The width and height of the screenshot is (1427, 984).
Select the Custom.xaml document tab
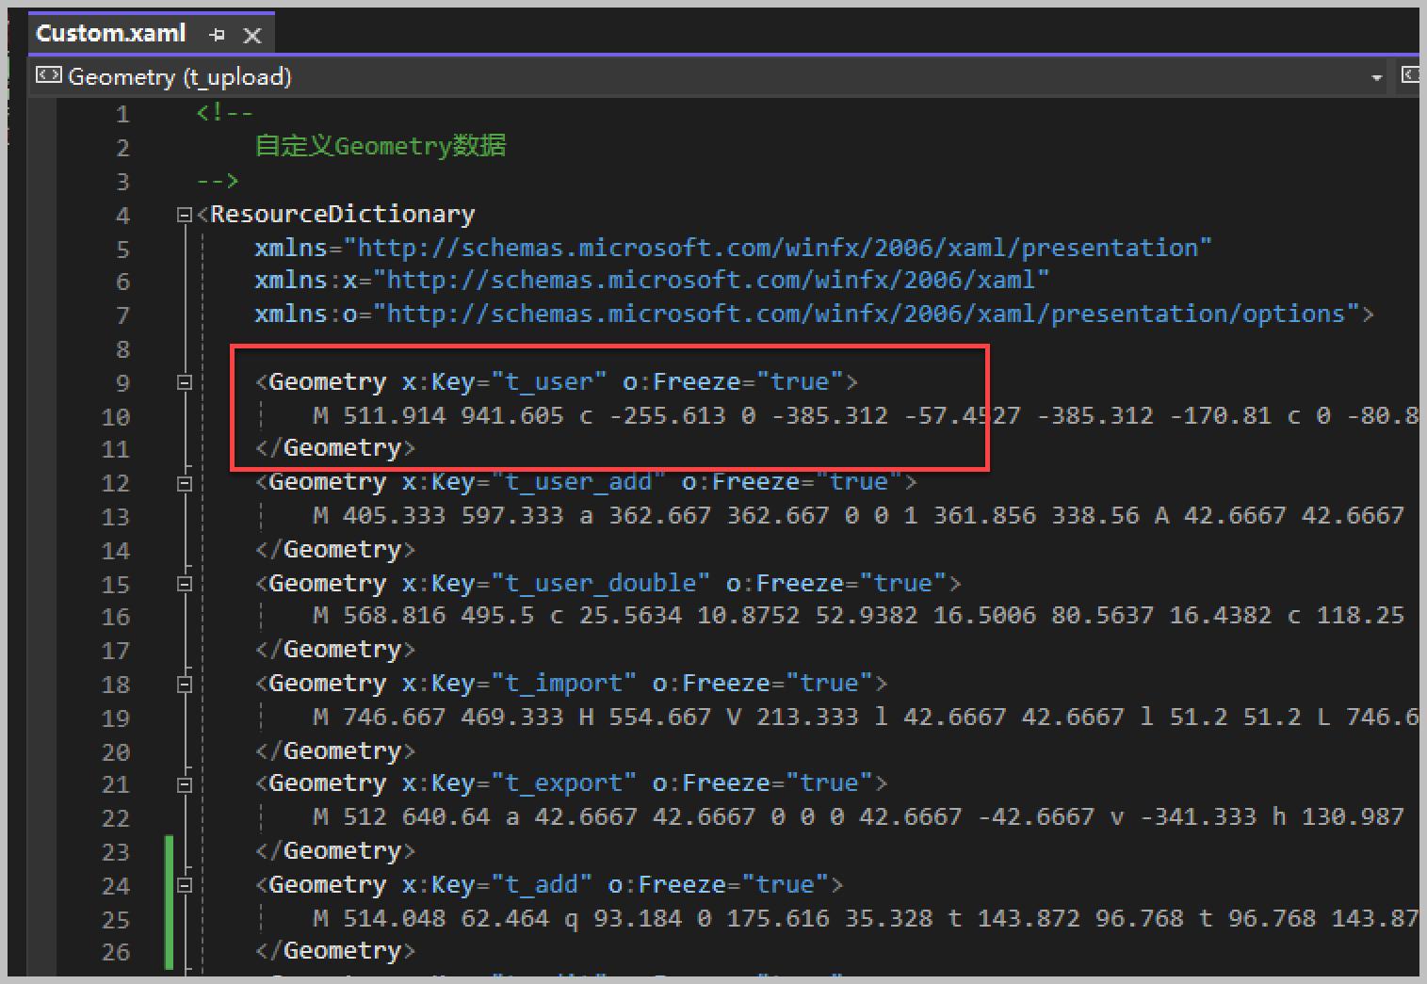pyautogui.click(x=111, y=34)
